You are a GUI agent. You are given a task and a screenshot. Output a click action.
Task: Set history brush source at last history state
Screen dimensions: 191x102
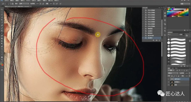pos(143,38)
